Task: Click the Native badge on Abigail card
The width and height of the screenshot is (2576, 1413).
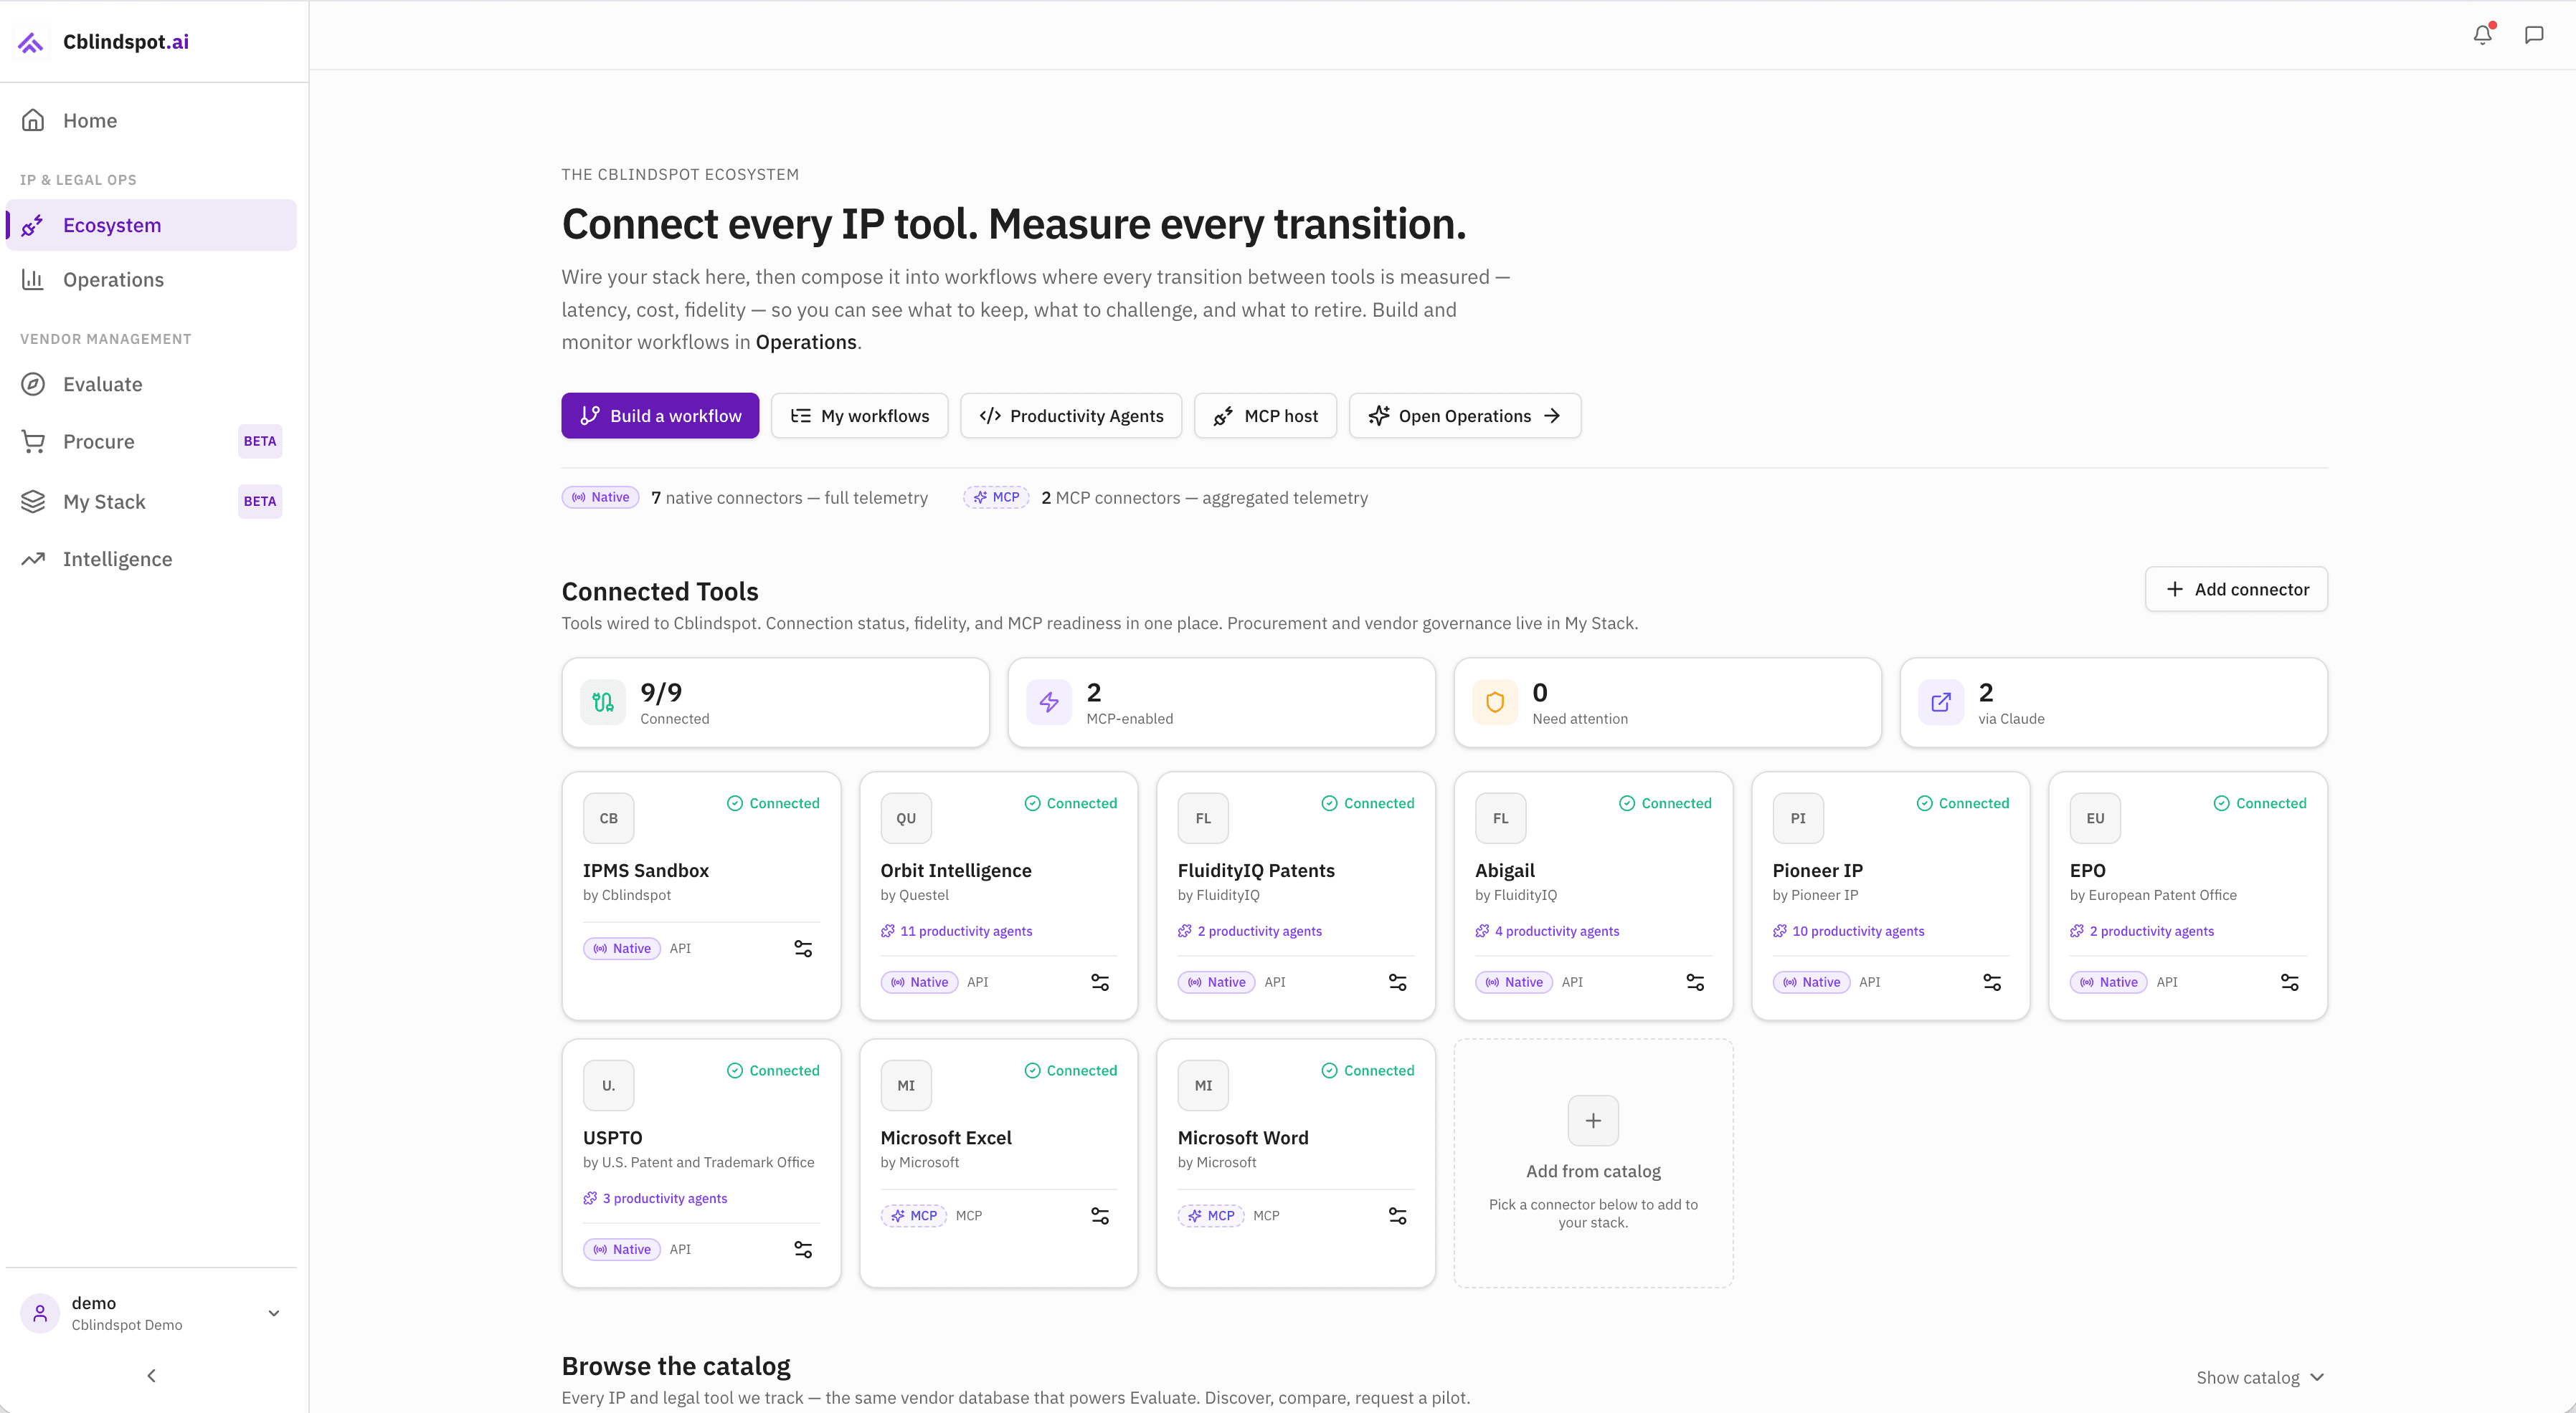Action: [1514, 982]
